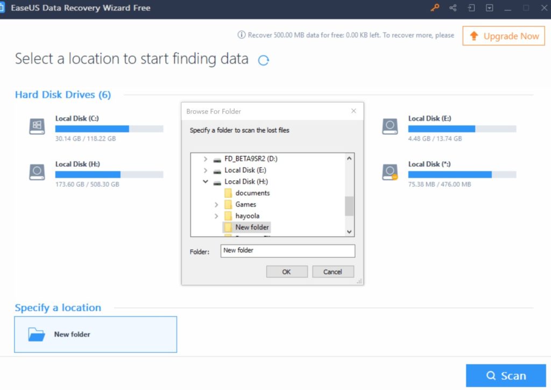The height and width of the screenshot is (390, 551).
Task: Click the folder tree scroll down arrow
Action: pyautogui.click(x=349, y=231)
